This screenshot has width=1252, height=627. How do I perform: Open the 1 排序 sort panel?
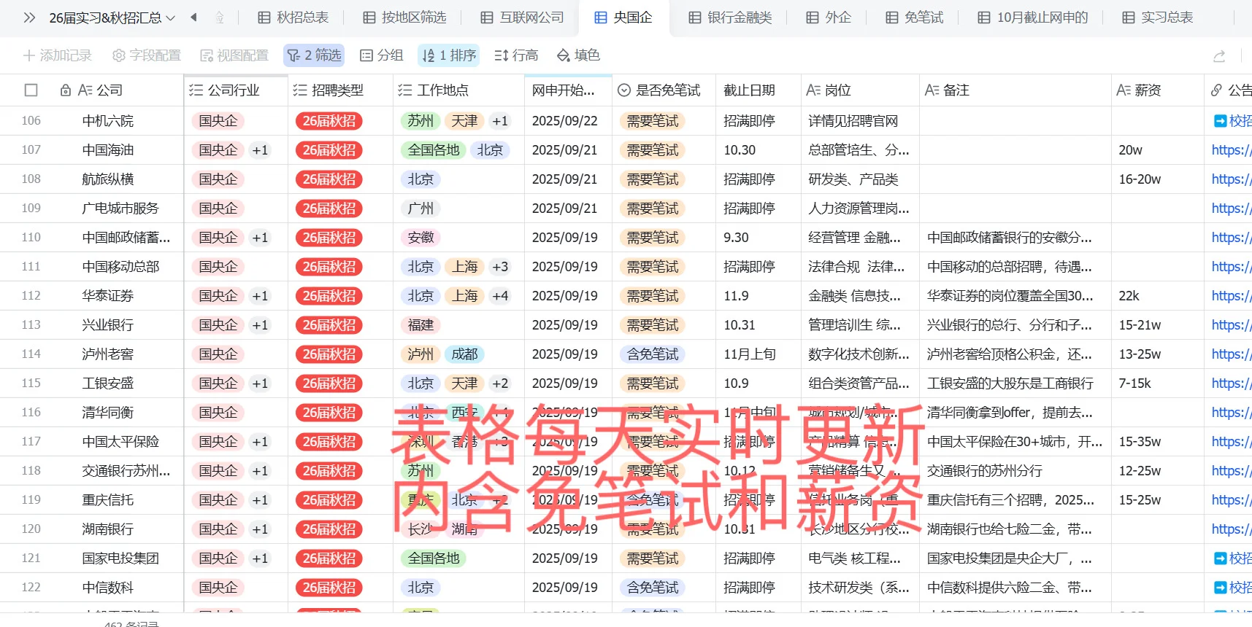click(x=449, y=55)
